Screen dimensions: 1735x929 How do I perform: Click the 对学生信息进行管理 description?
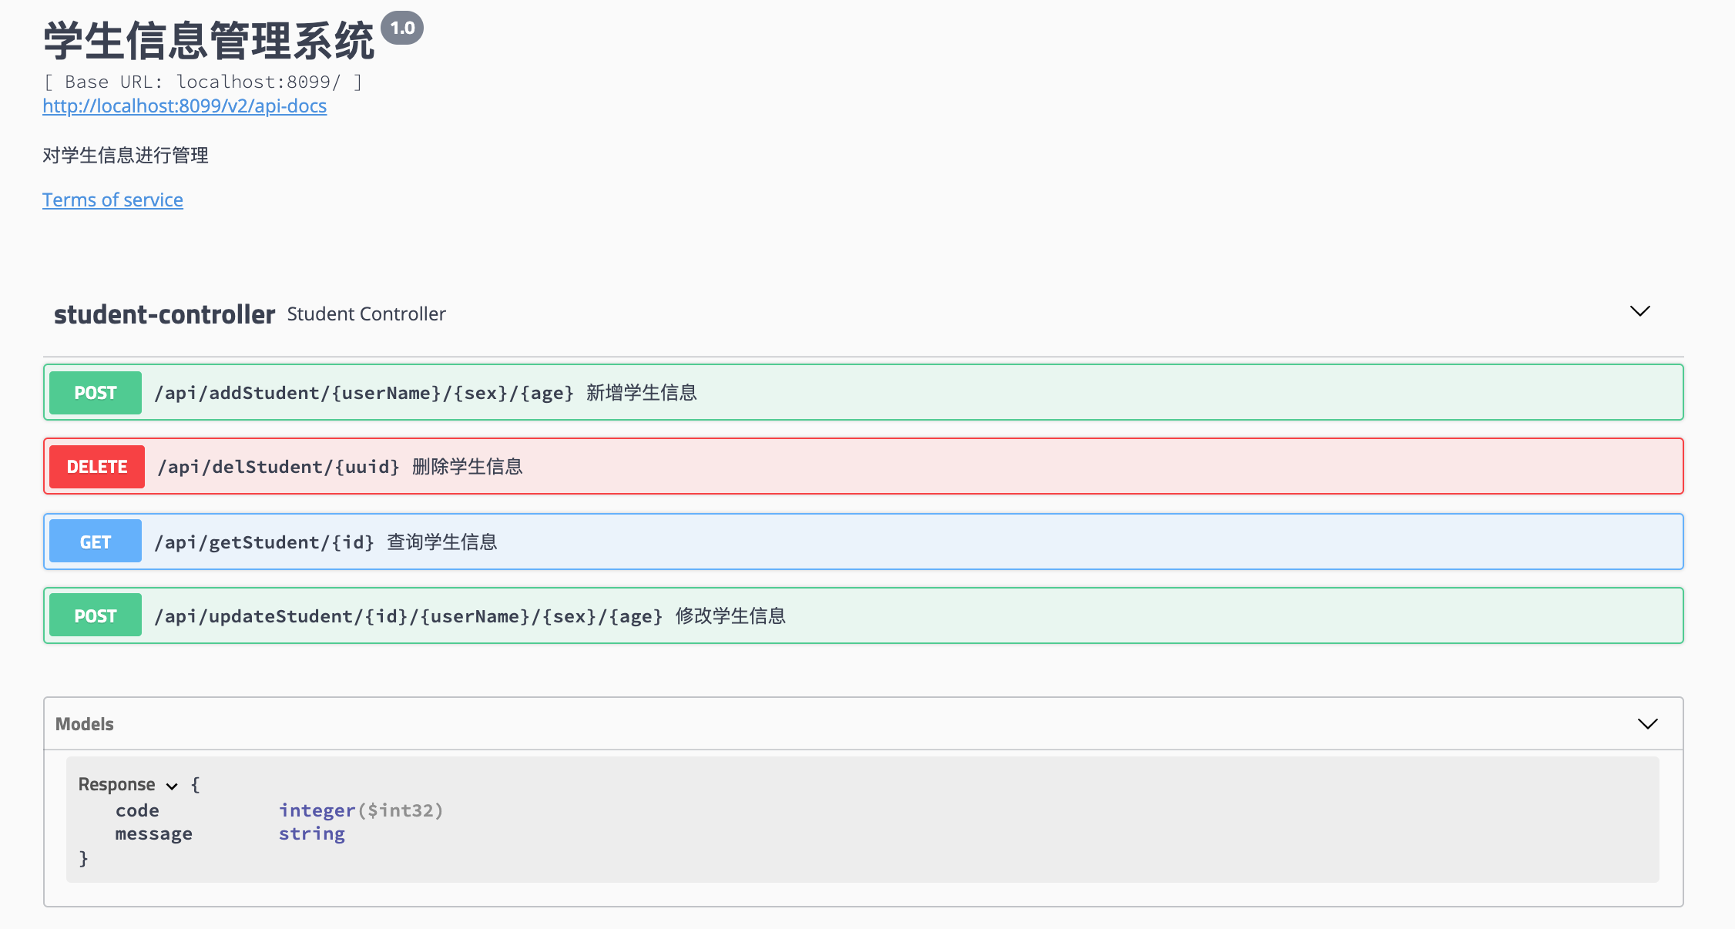126,156
